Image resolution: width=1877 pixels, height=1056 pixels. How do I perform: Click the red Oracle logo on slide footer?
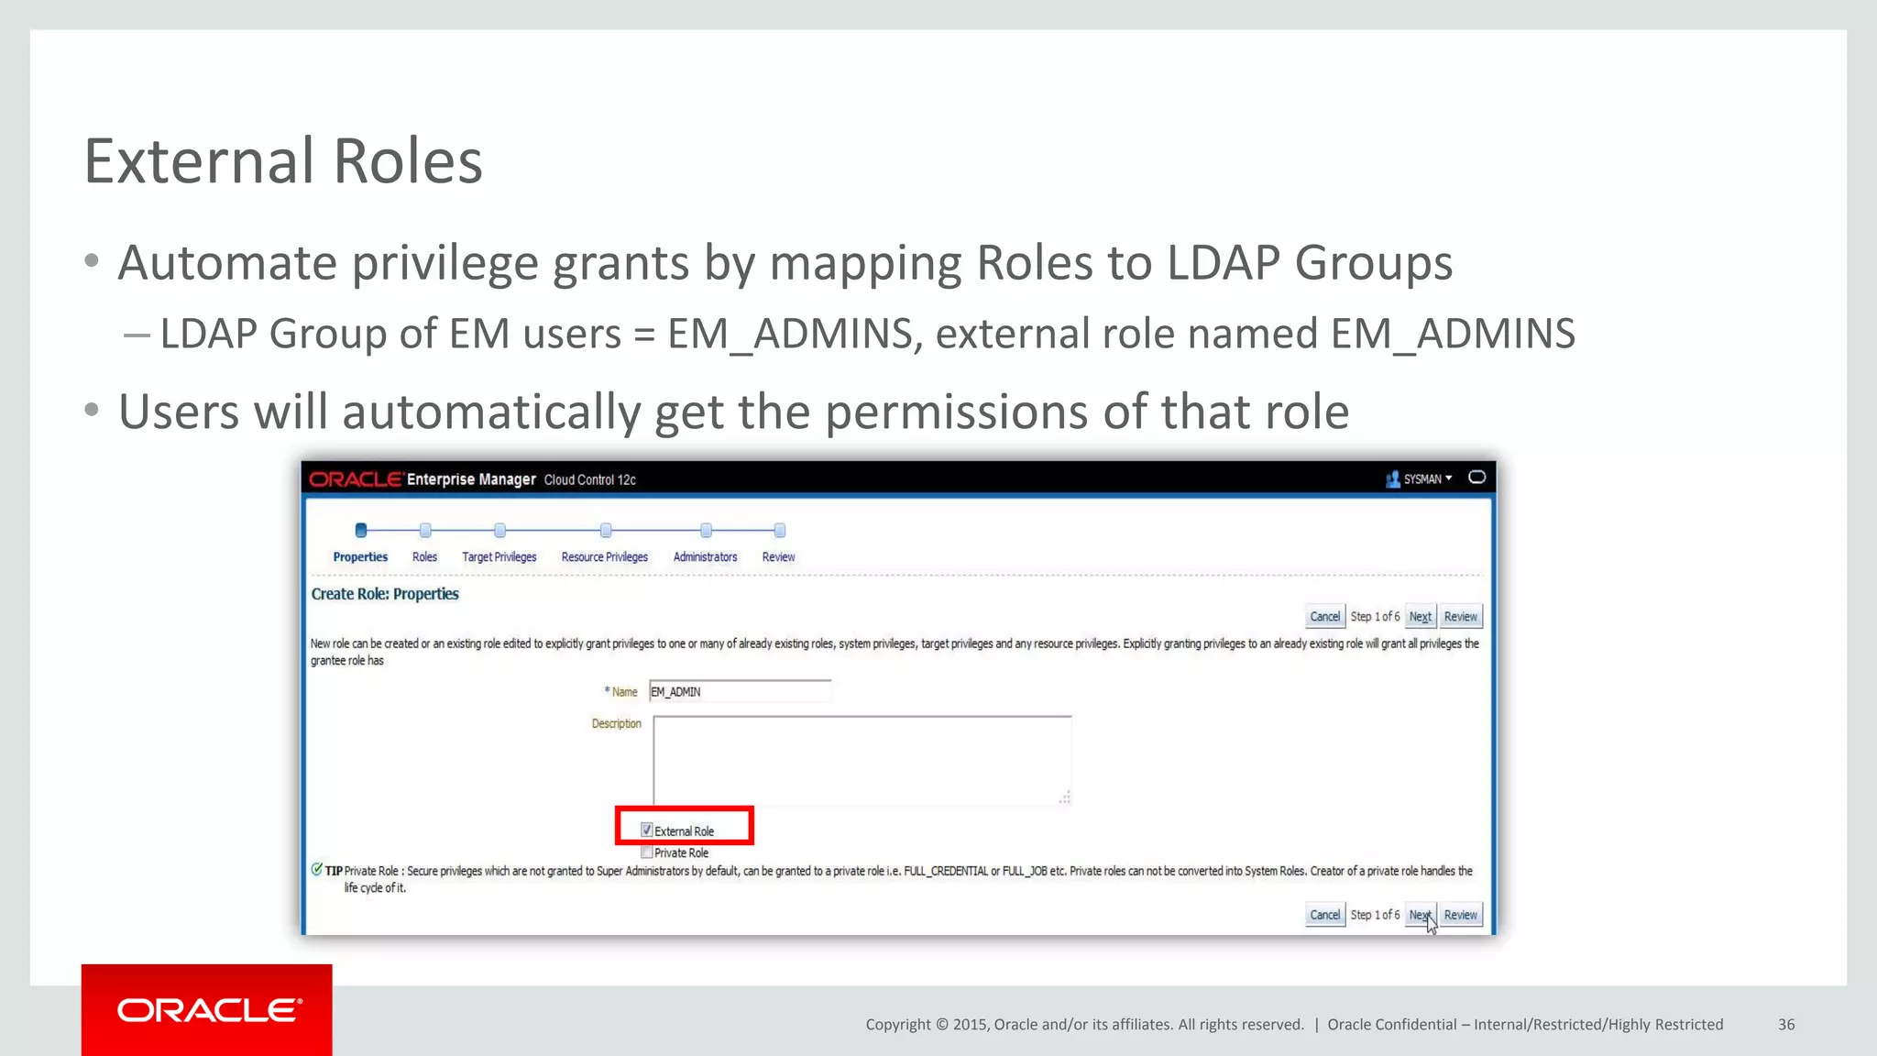point(207,1010)
